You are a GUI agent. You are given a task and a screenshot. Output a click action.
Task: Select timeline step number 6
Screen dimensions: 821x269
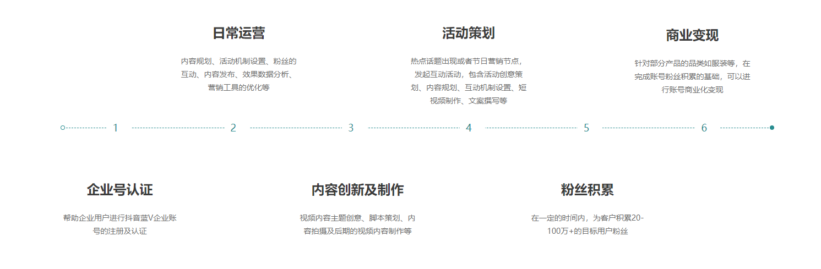tap(704, 128)
